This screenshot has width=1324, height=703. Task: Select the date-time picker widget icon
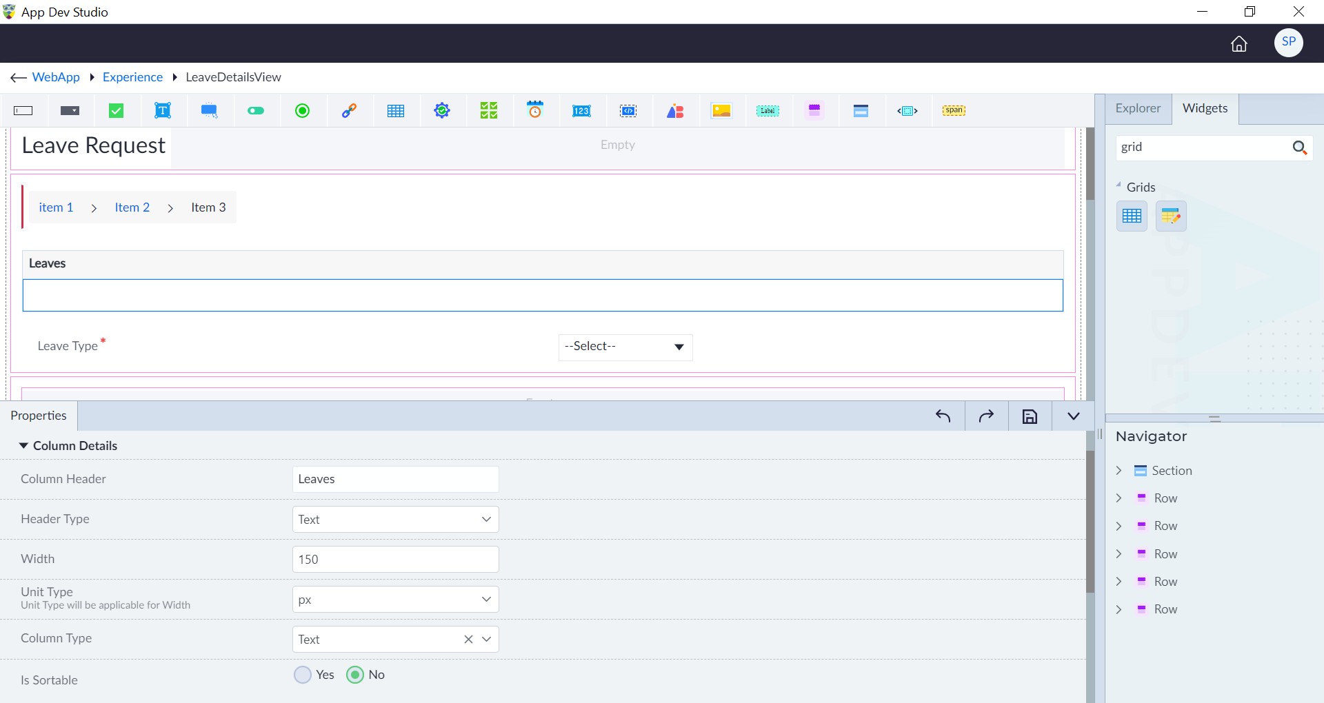tap(535, 110)
